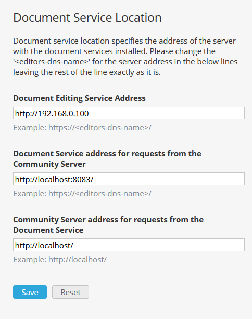Click "Community Server" on the middle label's second line
The image size is (252, 319).
(x=49, y=164)
